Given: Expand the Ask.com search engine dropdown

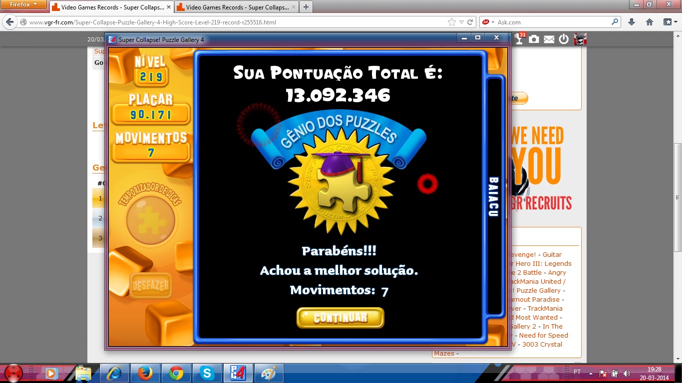Looking at the screenshot, I should (x=488, y=22).
